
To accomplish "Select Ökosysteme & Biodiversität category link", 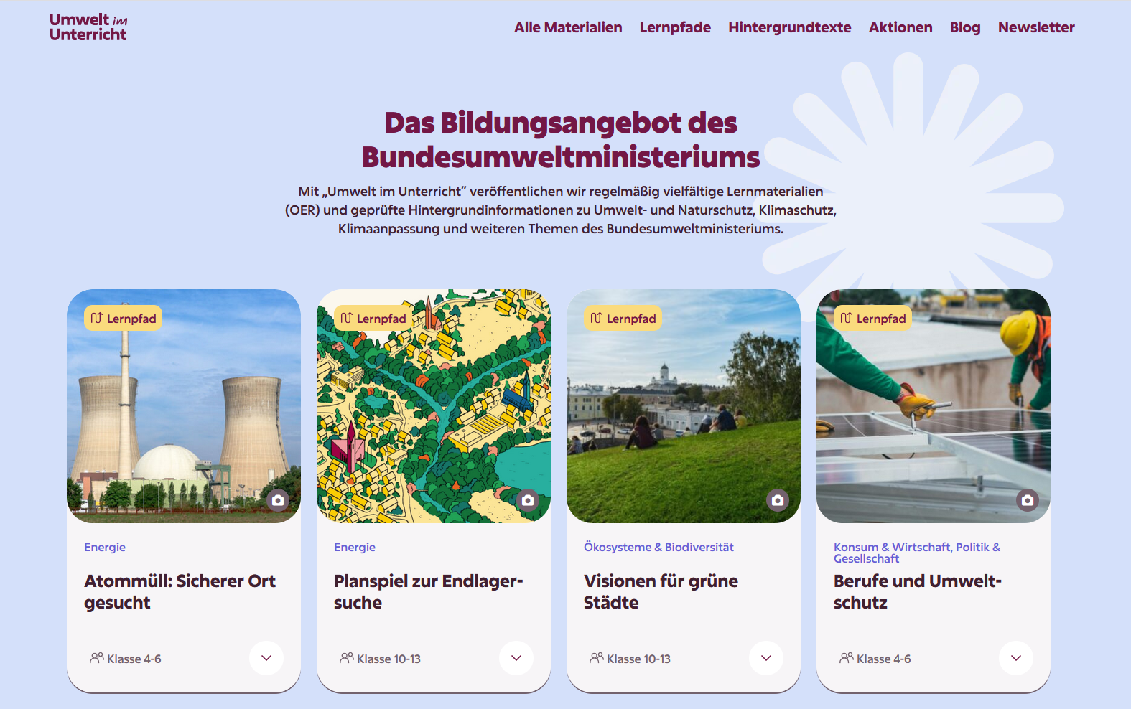I will (x=658, y=547).
